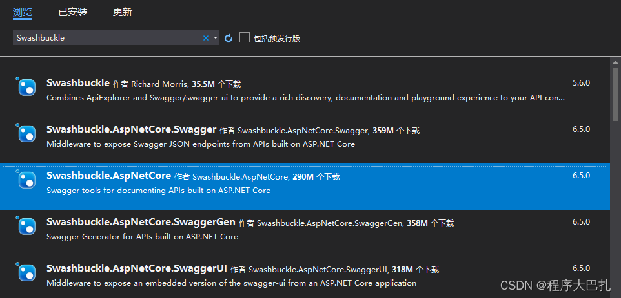
Task: Click the Swashbuckle.AspNetCore.Swagger package icon
Action: click(x=27, y=133)
